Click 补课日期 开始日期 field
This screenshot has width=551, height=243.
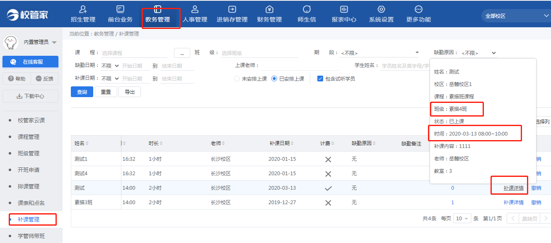point(135,79)
